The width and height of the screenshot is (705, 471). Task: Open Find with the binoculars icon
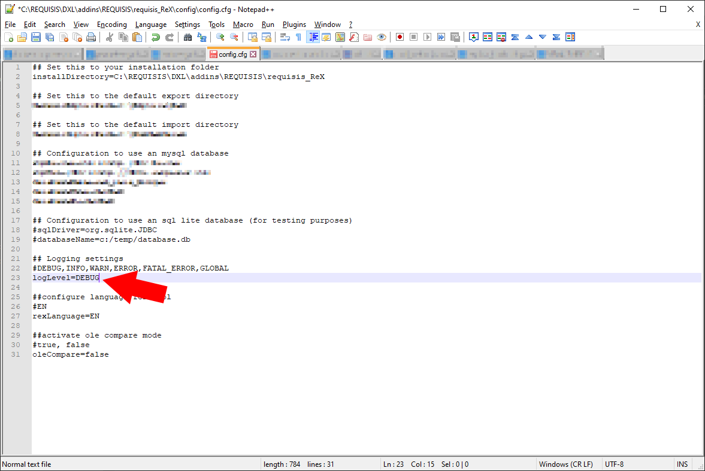click(x=187, y=37)
